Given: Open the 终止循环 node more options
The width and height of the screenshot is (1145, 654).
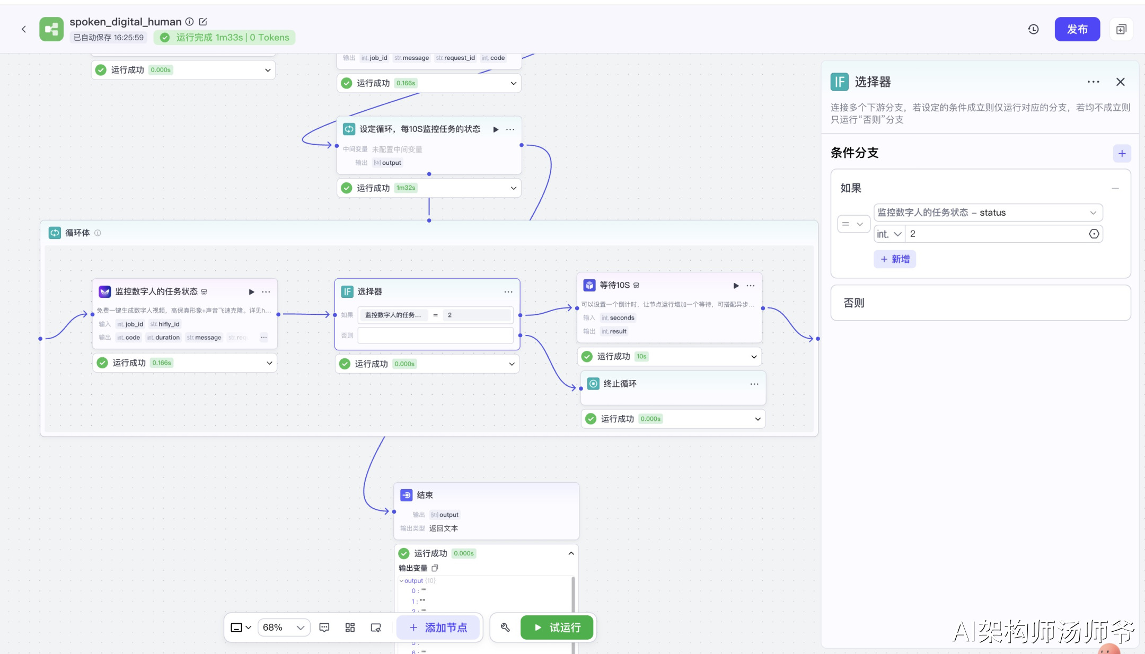Looking at the screenshot, I should [754, 384].
